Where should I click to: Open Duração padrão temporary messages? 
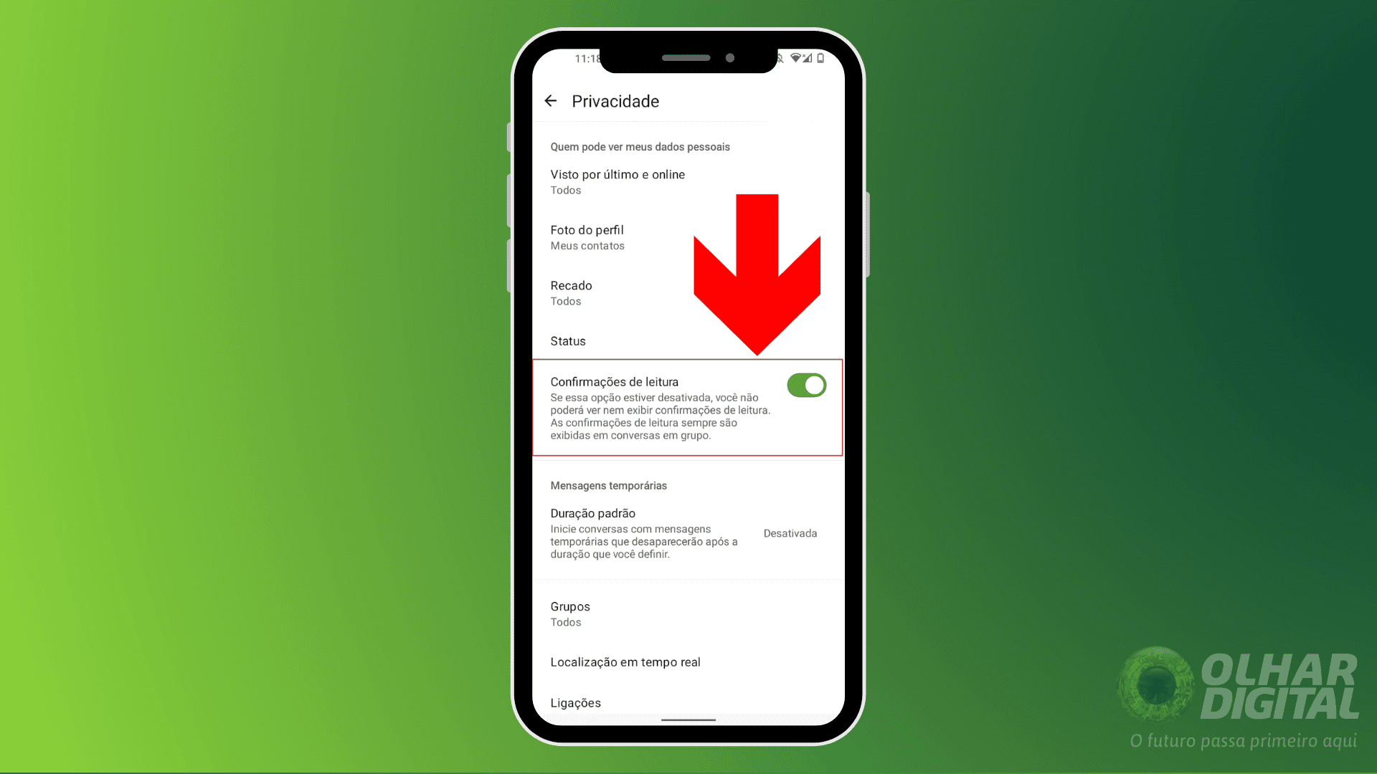(x=688, y=532)
